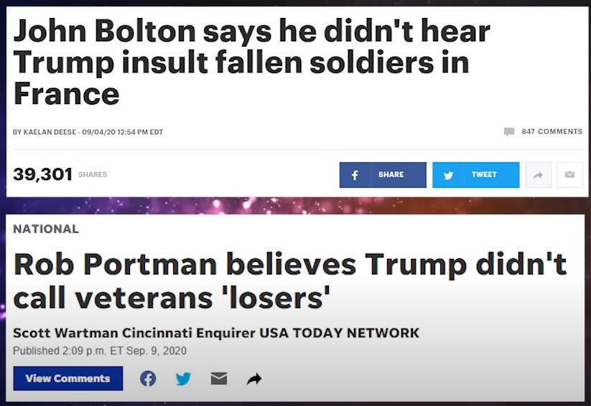Screen dimensions: 591x406
Task: Click the round Facebook icon in lower article
Action: 148,379
